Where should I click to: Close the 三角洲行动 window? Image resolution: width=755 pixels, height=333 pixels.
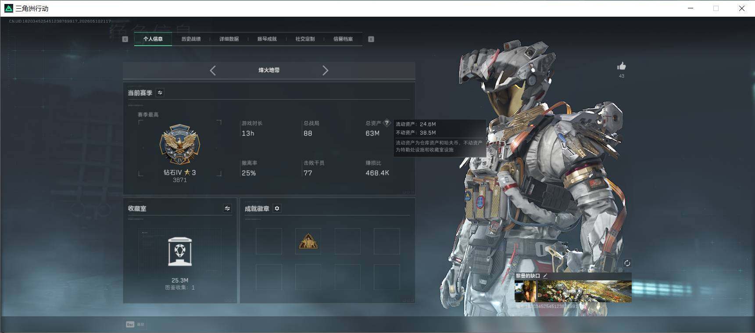coord(742,8)
